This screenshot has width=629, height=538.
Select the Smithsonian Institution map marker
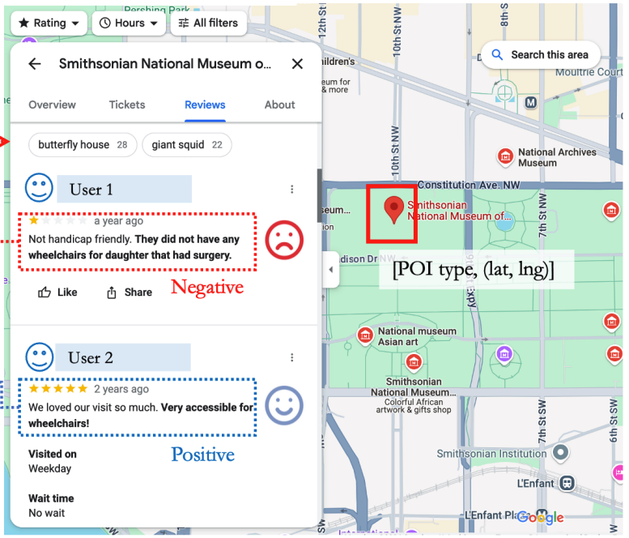click(x=559, y=453)
